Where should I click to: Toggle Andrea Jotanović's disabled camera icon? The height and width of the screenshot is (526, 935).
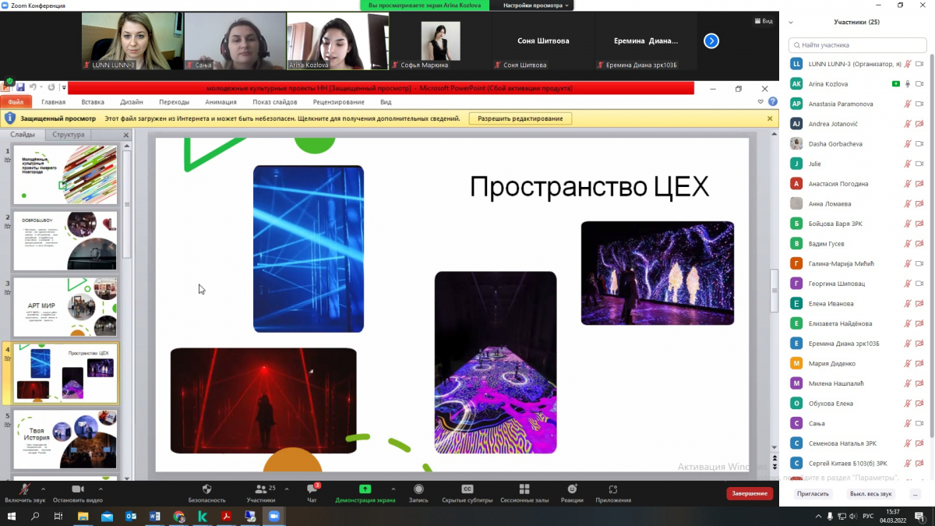point(919,124)
